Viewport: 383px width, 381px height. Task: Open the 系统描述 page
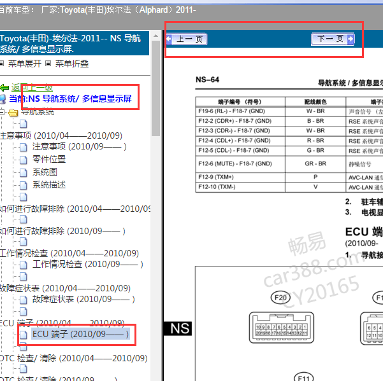[49, 184]
